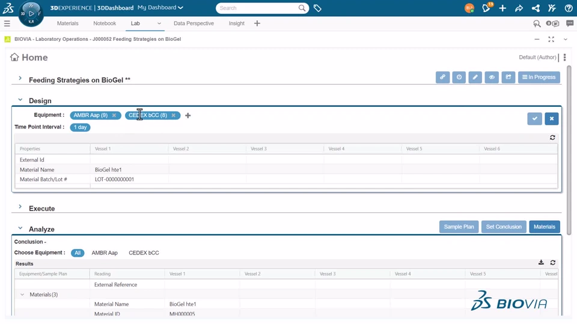Open the My Dashboard dropdown
The width and height of the screenshot is (577, 324).
(160, 8)
